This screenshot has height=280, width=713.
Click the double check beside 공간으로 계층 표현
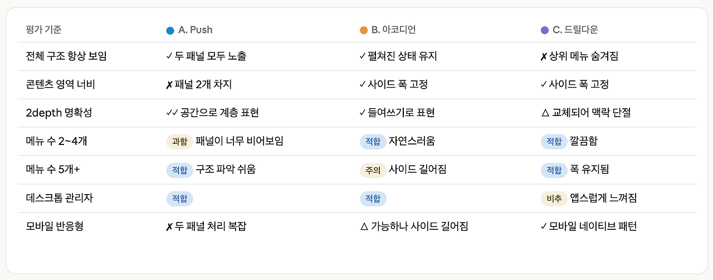tap(172, 113)
